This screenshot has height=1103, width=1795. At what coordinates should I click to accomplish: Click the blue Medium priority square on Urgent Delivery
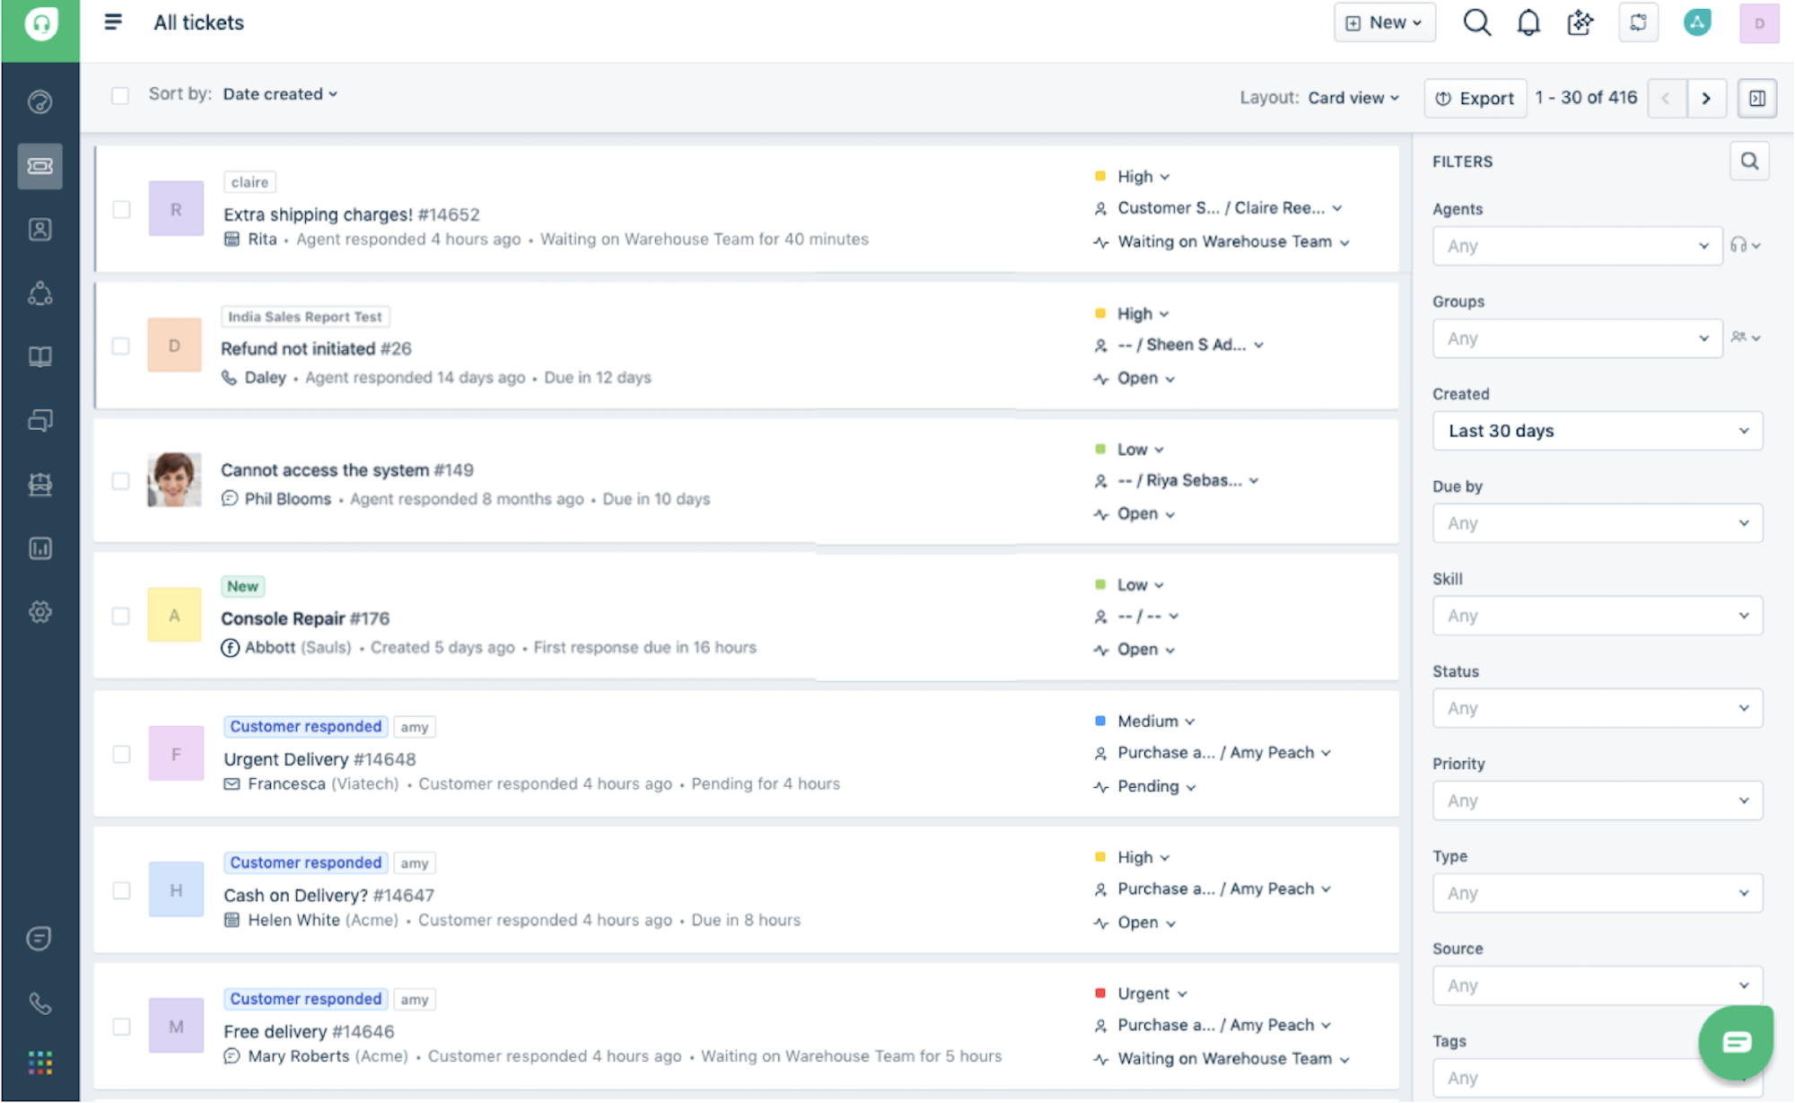(x=1100, y=721)
